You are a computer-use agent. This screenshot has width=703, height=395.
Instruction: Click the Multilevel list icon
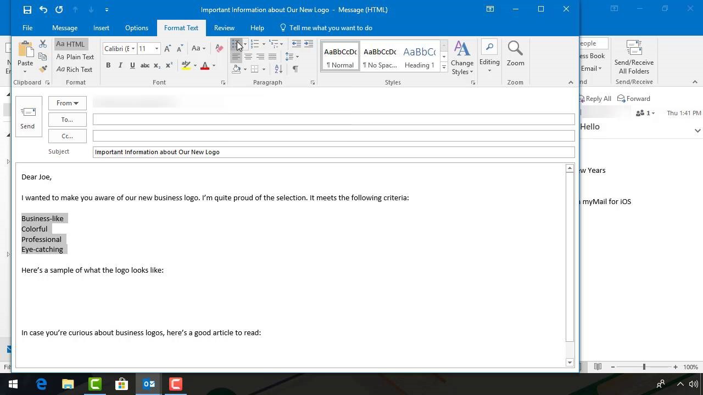click(x=274, y=44)
